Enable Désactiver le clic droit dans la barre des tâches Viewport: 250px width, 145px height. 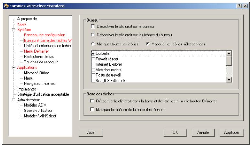click(92, 101)
